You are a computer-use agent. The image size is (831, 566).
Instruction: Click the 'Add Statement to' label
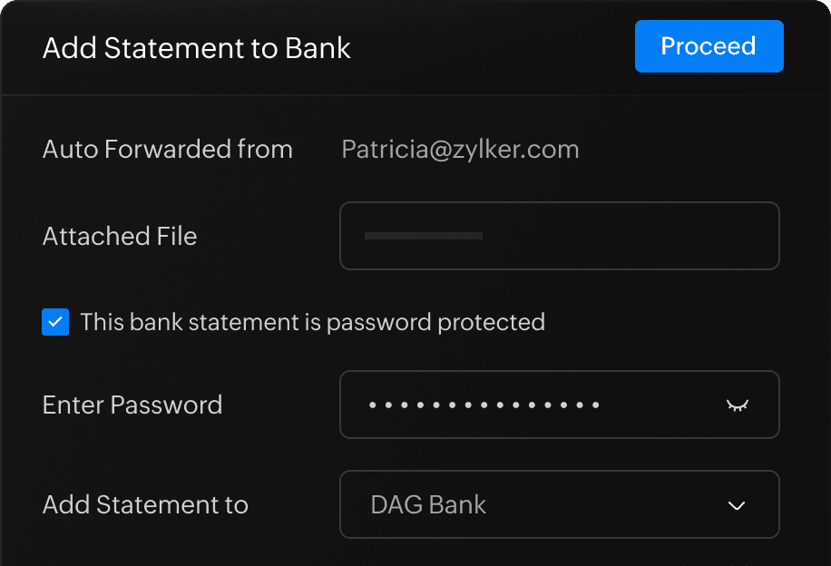[145, 504]
